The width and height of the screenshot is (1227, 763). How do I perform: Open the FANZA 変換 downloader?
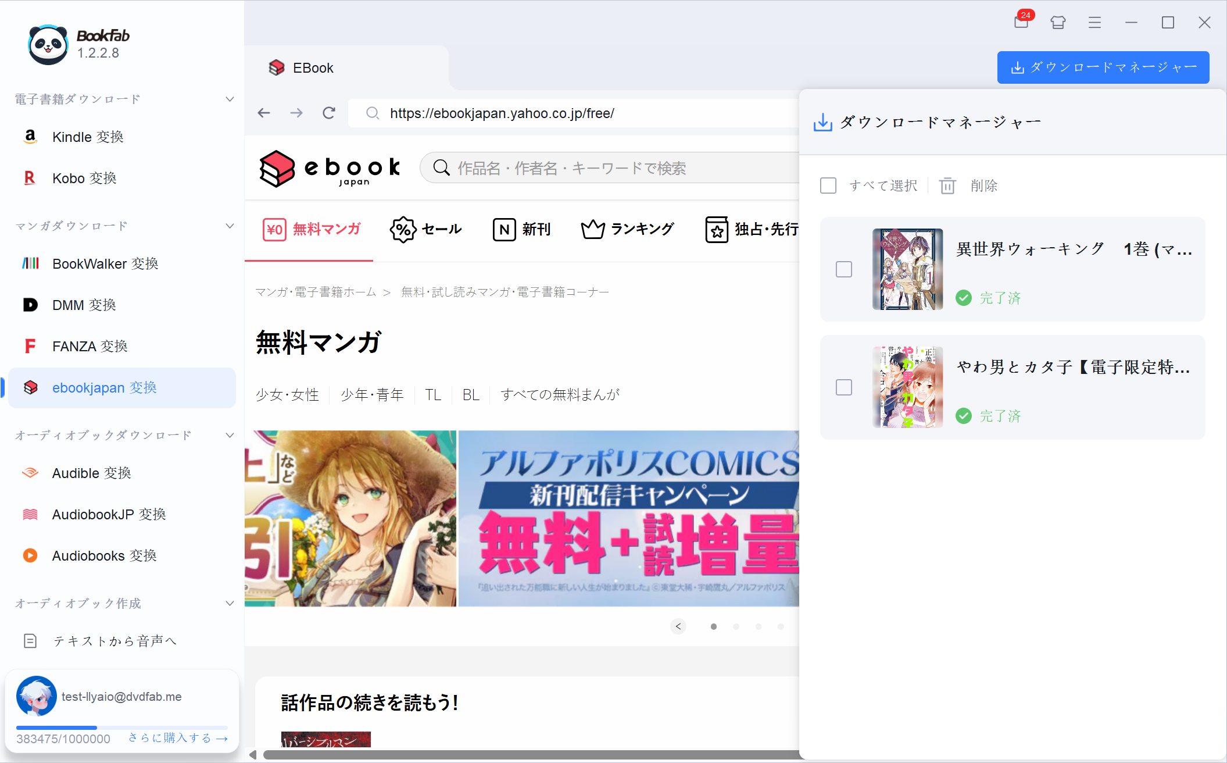click(x=90, y=346)
